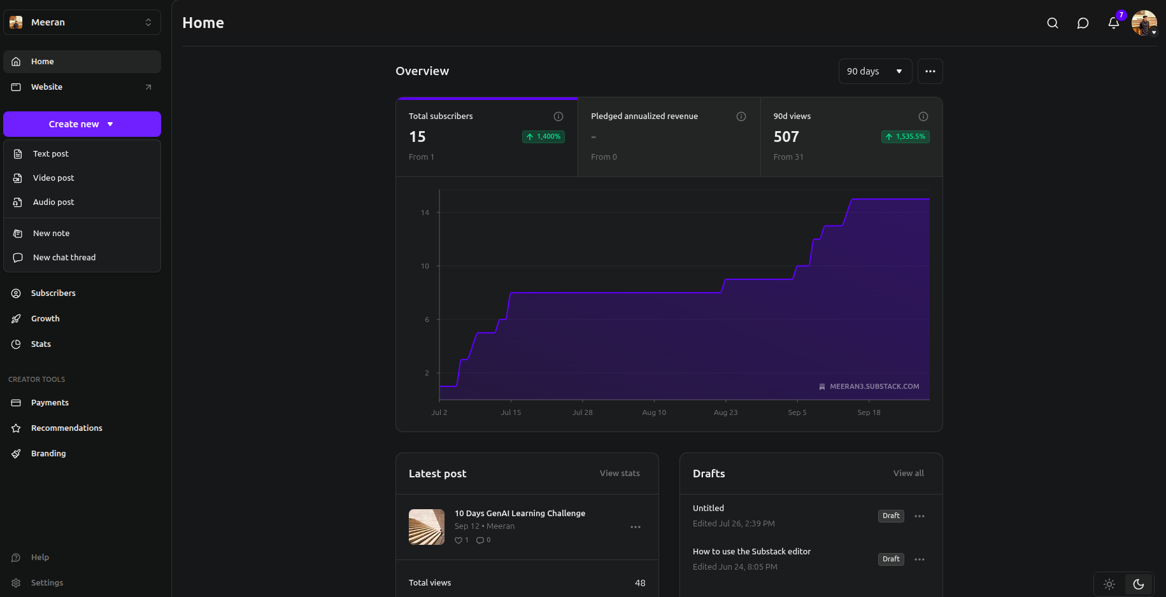Open the 90 days range dropdown

click(874, 71)
